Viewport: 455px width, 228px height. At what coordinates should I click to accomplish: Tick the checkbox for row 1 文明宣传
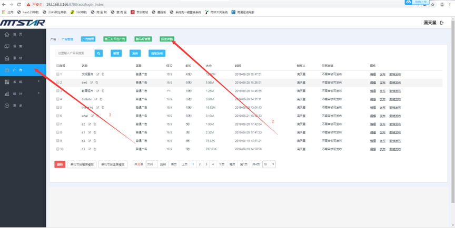(x=58, y=74)
